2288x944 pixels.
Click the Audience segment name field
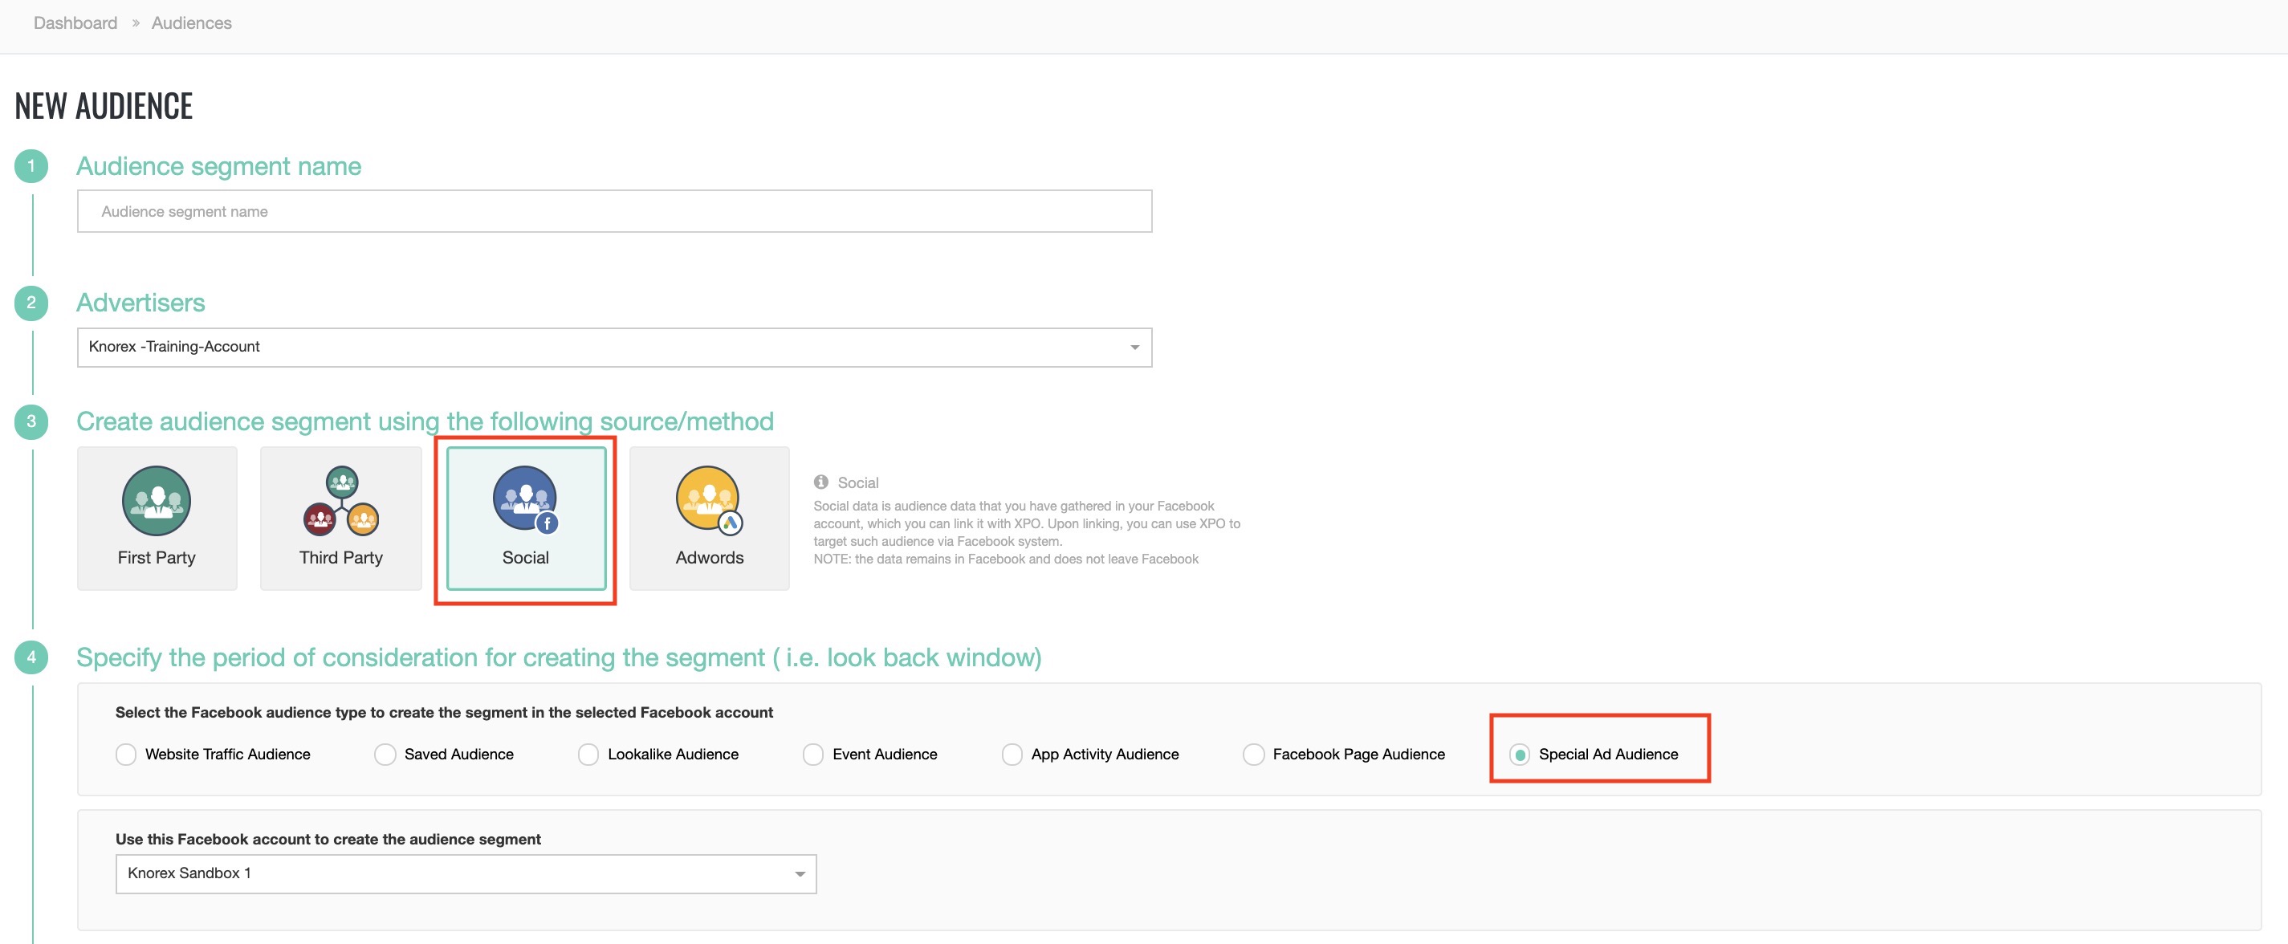click(613, 211)
